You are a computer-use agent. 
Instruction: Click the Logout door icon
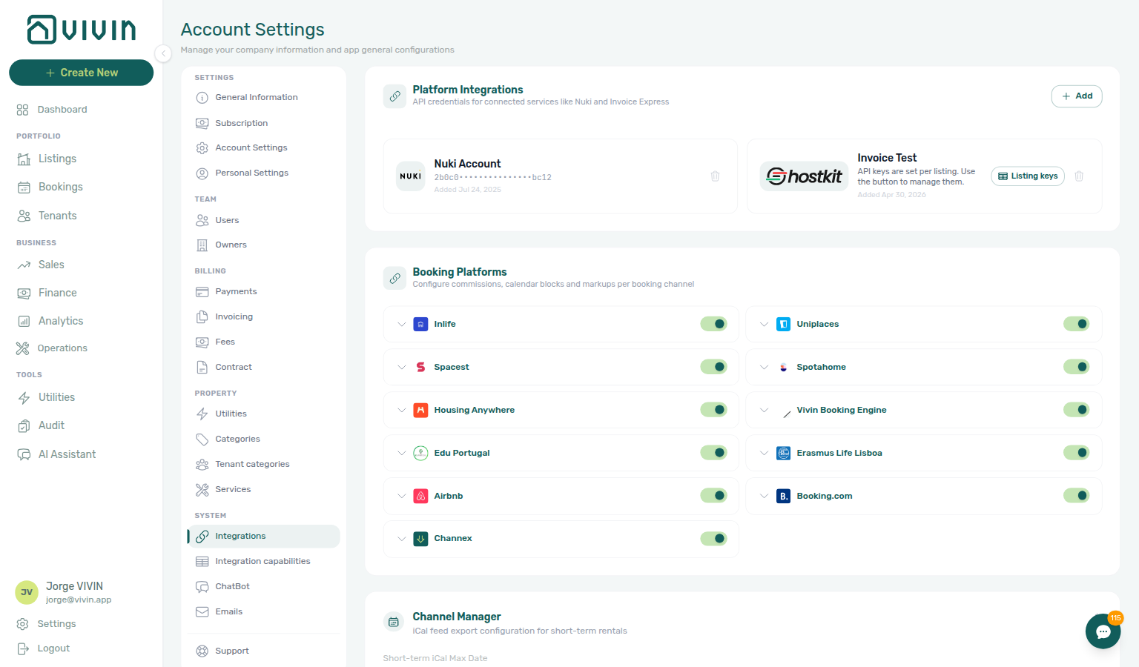point(22,648)
